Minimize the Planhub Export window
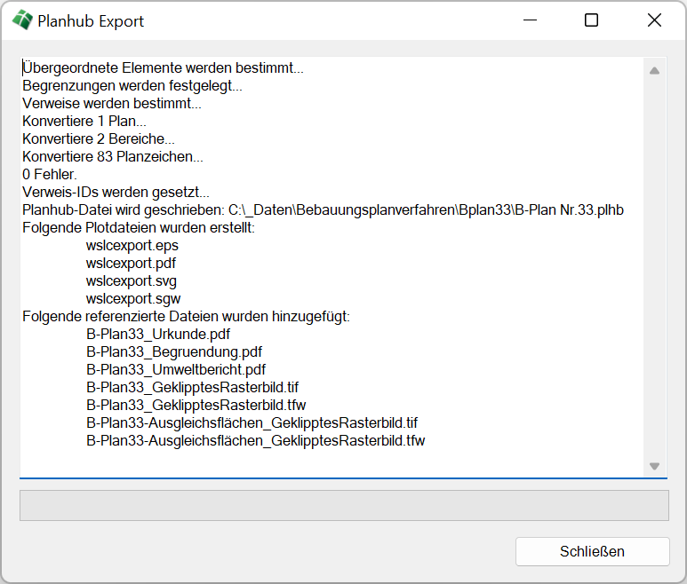This screenshot has height=584, width=687. click(531, 20)
